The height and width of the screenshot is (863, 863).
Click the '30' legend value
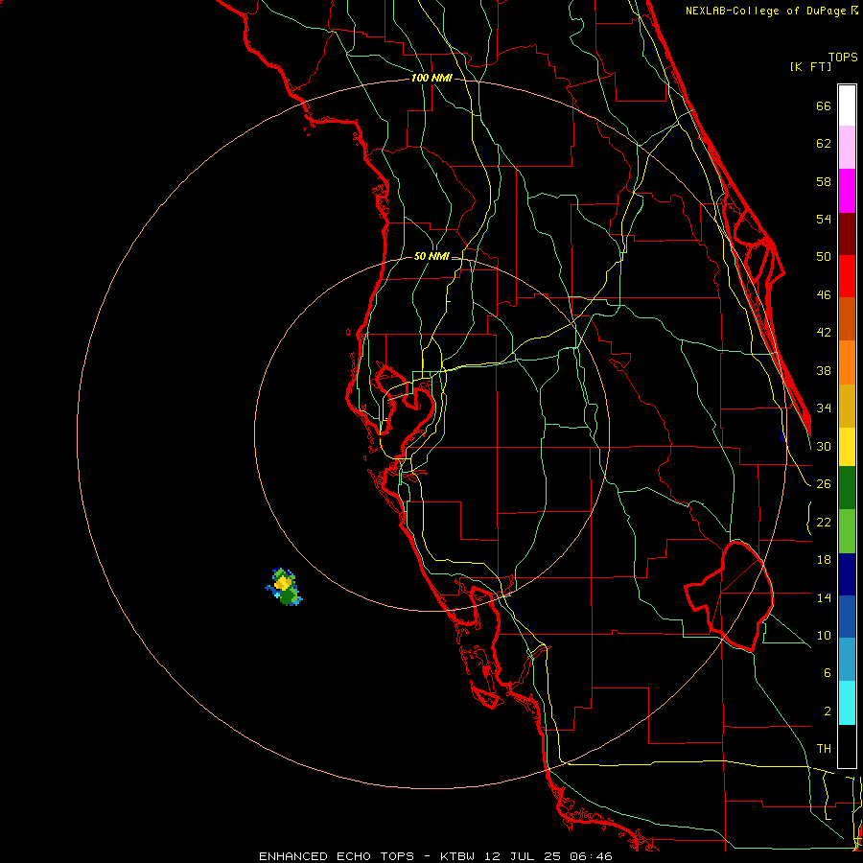[824, 446]
